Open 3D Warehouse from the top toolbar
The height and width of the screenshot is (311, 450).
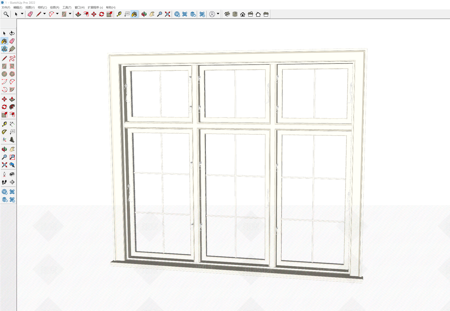(x=177, y=14)
